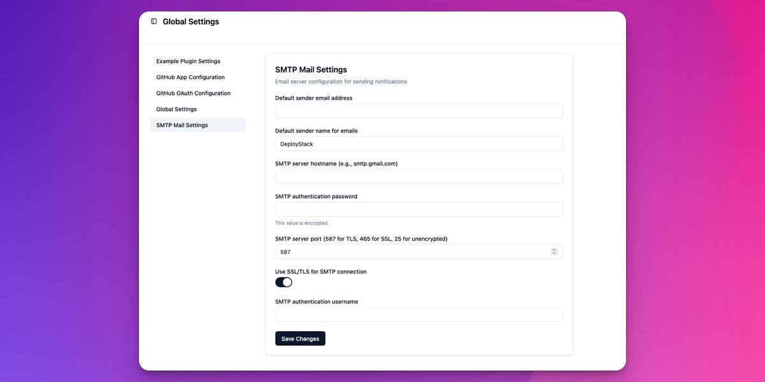Click the 'Use SSL/TLS for SMTP connection' label
The image size is (765, 382).
click(x=321, y=271)
